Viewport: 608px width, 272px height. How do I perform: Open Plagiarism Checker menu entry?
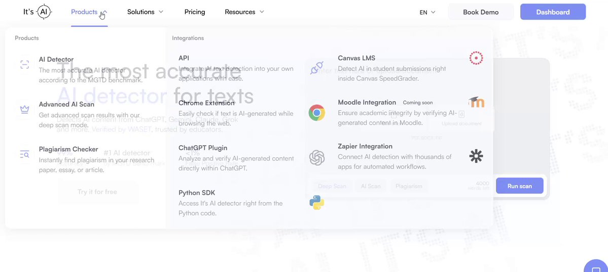coord(68,149)
